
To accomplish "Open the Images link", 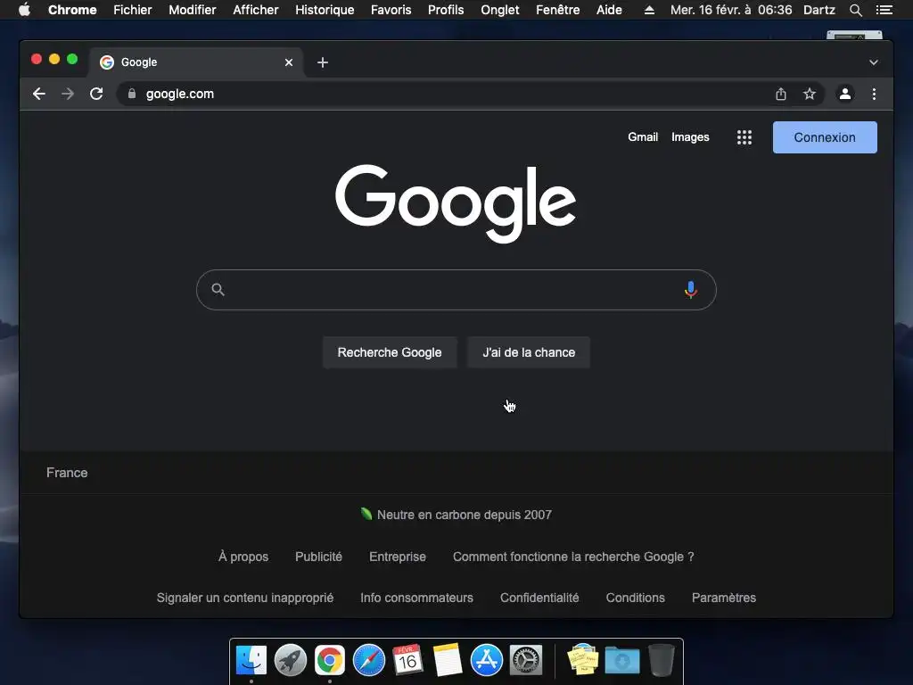I will point(690,136).
